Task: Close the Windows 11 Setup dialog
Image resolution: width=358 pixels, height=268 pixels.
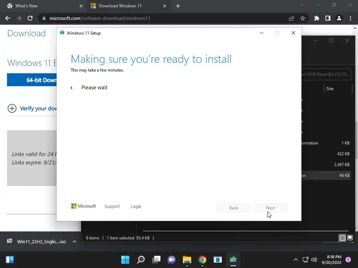Action: (x=293, y=33)
